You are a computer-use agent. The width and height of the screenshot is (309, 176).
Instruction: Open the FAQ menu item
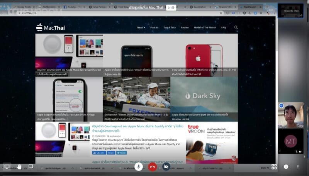tap(224, 27)
